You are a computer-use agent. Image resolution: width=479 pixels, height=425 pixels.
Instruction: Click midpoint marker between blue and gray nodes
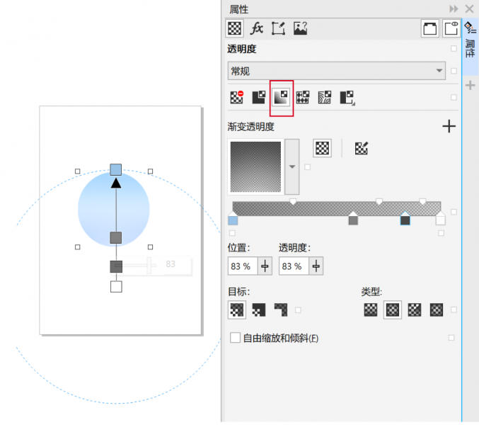point(293,201)
